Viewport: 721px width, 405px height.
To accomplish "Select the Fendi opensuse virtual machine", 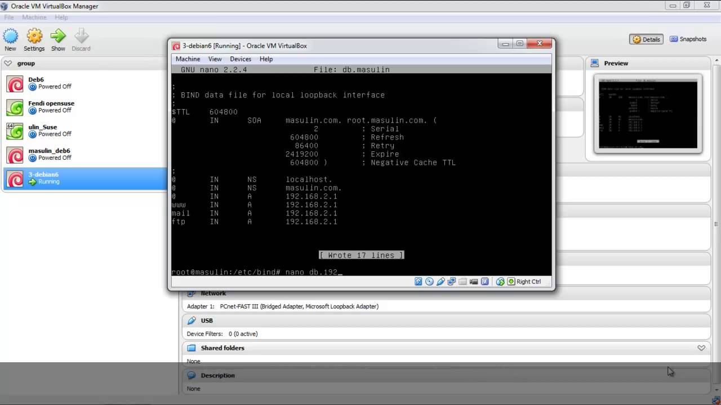I will (84, 107).
